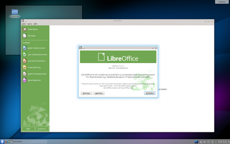Screen dimensions: 230x144
Task: Click the share device notifier tray icon
Action: pos(208,142)
